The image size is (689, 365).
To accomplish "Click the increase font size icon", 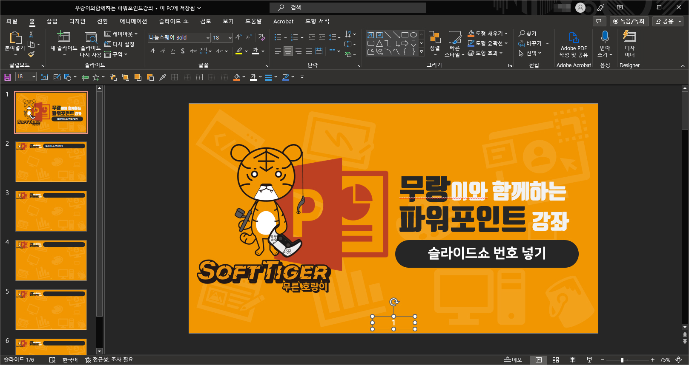I will [x=238, y=37].
